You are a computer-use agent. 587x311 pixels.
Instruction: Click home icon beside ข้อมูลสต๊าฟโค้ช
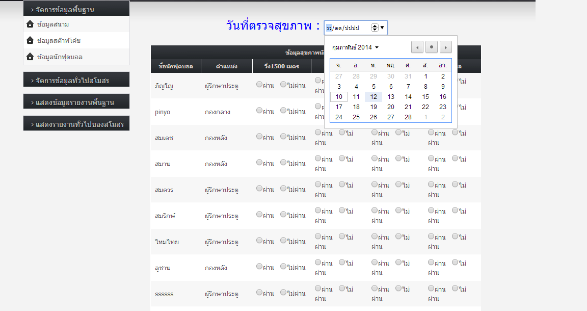tap(31, 40)
